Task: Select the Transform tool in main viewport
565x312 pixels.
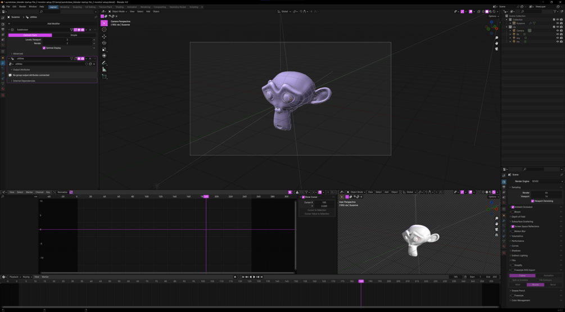Action: tap(104, 56)
